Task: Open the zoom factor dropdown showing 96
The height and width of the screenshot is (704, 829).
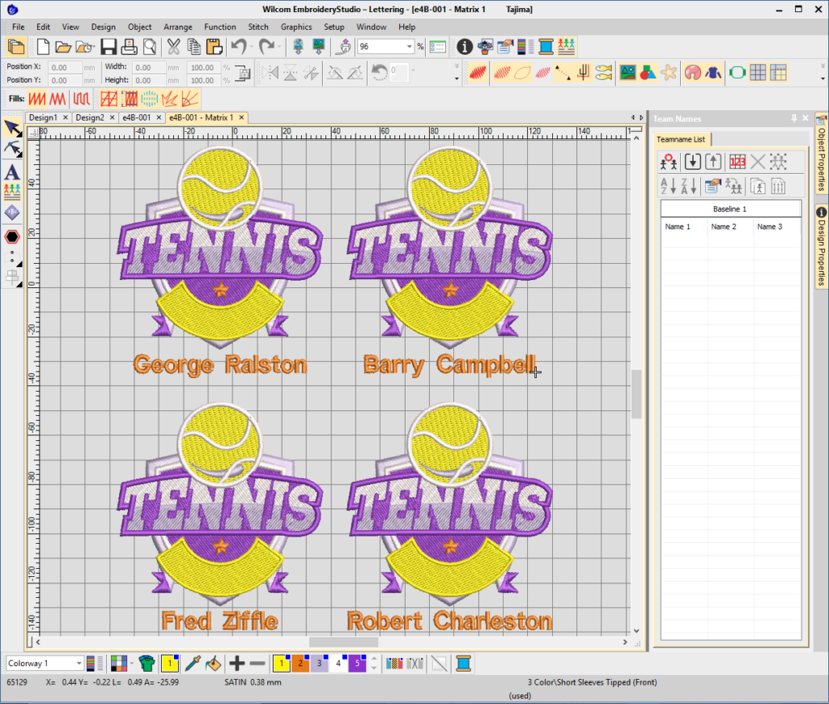Action: 410,47
